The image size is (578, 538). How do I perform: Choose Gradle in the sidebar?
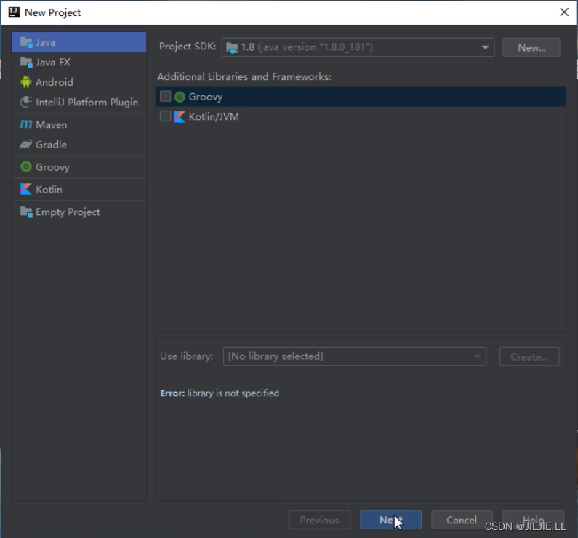tap(79, 145)
